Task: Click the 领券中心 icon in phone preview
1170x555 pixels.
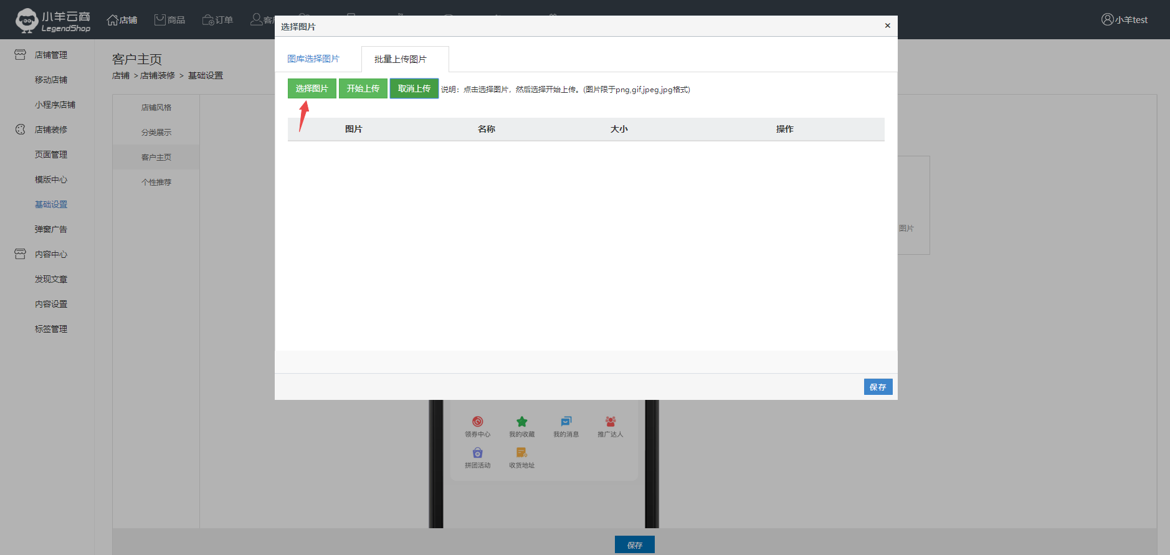Action: coord(478,422)
